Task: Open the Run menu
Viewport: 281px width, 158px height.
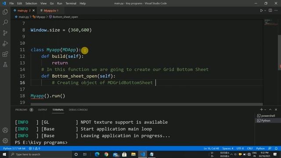Action: coord(60,4)
